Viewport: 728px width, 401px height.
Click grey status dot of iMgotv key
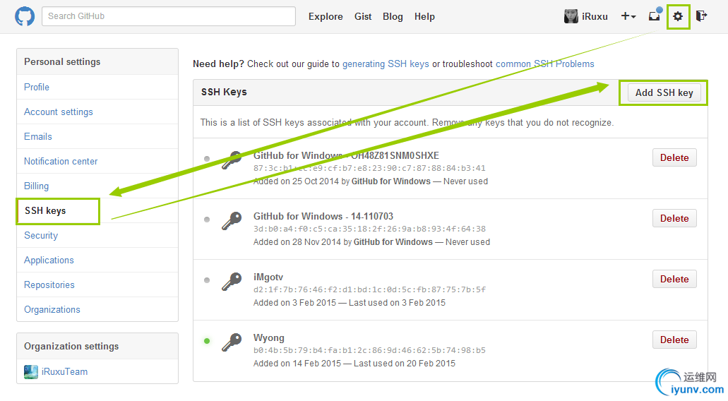click(x=207, y=280)
